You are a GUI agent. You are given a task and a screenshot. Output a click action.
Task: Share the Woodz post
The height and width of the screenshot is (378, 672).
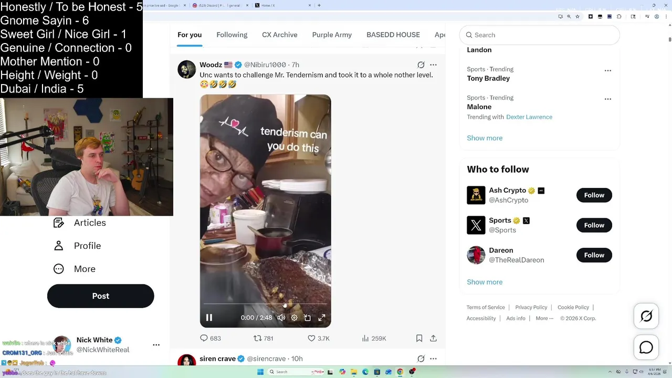pyautogui.click(x=433, y=339)
